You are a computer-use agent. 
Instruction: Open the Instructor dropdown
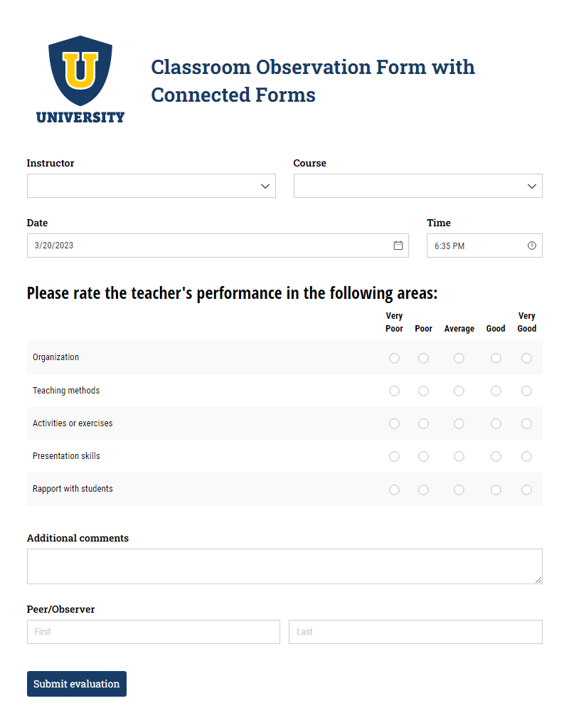[x=151, y=186]
